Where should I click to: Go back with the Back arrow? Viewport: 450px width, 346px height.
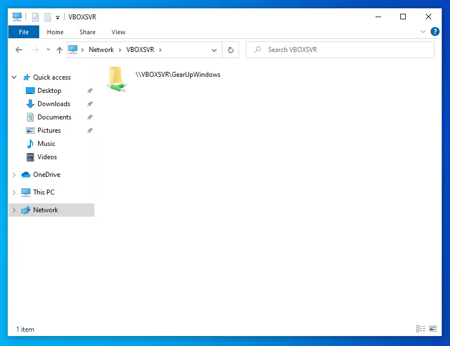pos(19,50)
